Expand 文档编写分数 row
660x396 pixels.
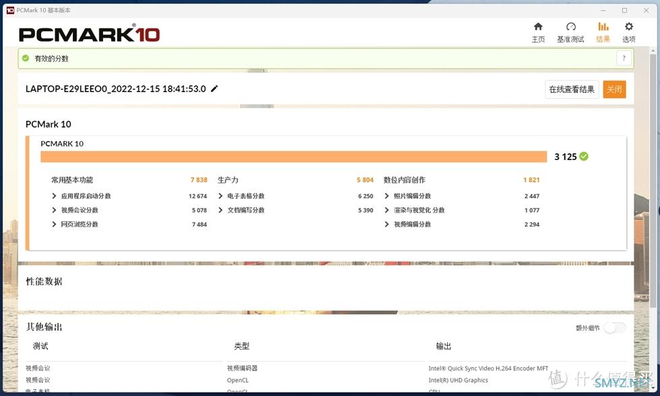(x=220, y=210)
